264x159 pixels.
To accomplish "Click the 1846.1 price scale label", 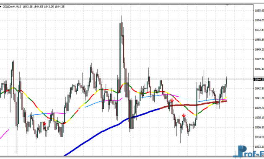I will (x=259, y=69).
